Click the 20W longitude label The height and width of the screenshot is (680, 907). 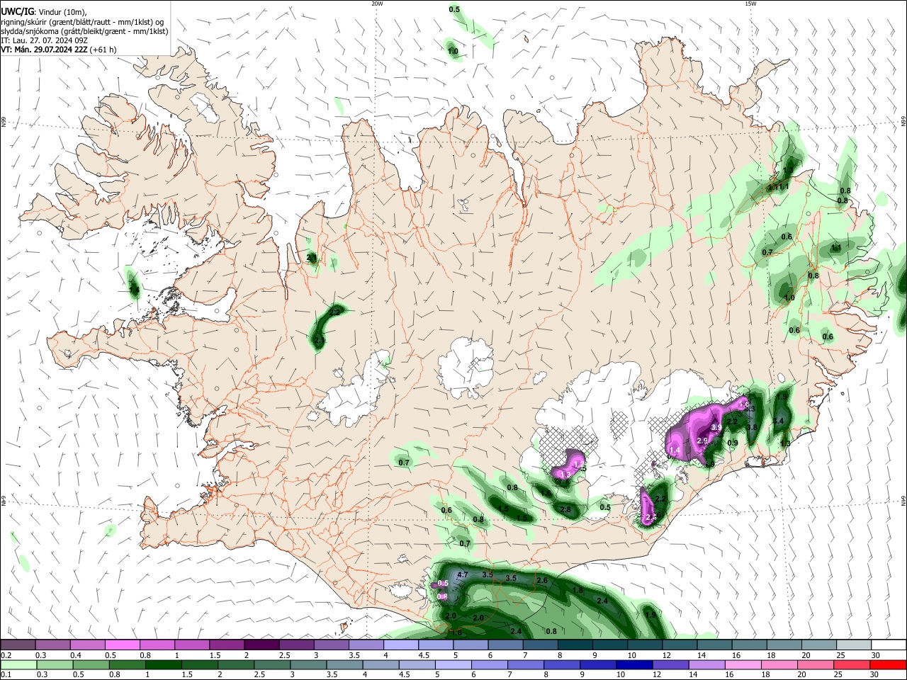tap(377, 4)
